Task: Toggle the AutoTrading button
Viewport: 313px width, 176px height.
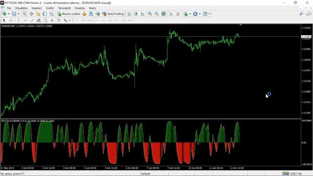Action: 113,14
